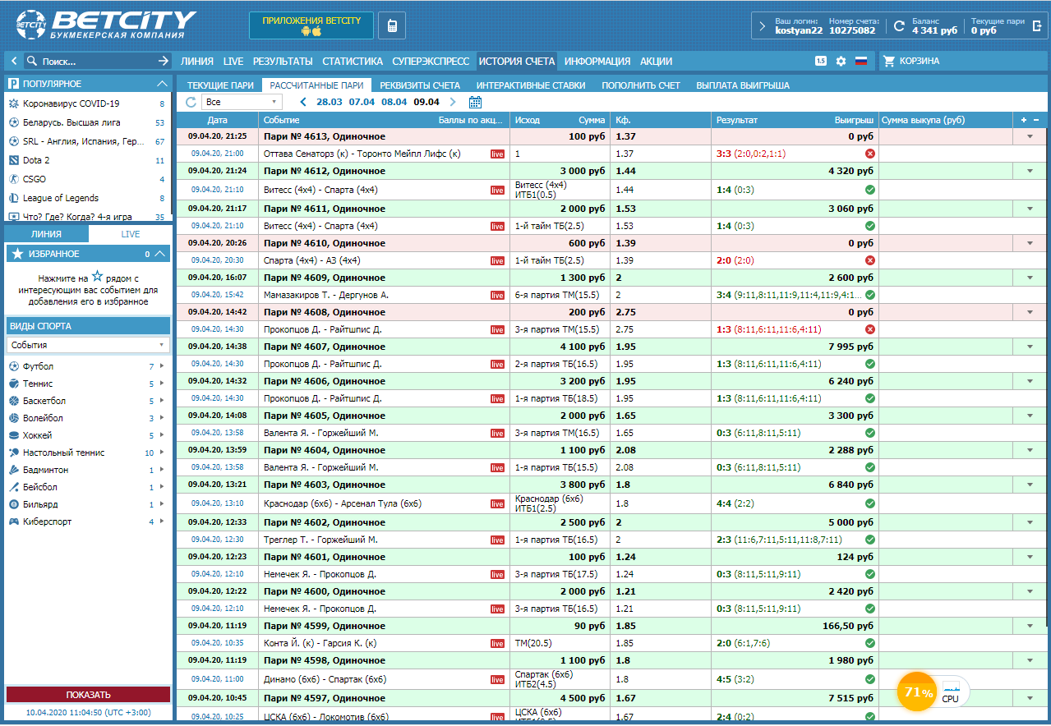Click the logout icon in the account panel

tap(1038, 26)
